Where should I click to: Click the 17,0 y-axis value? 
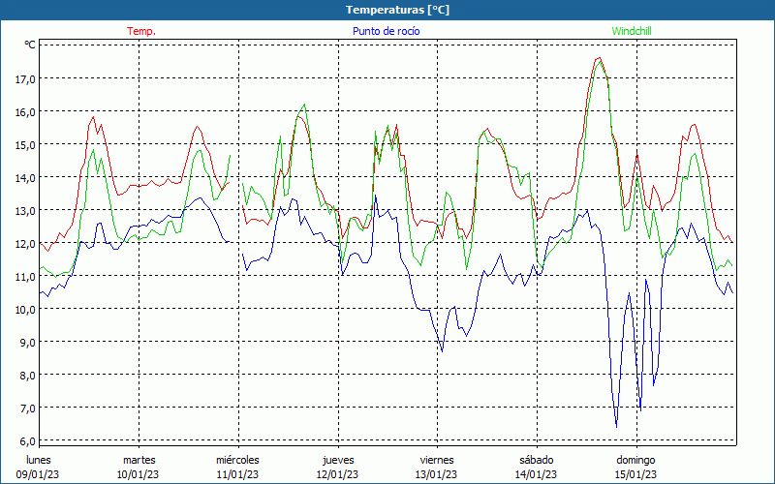coord(25,78)
